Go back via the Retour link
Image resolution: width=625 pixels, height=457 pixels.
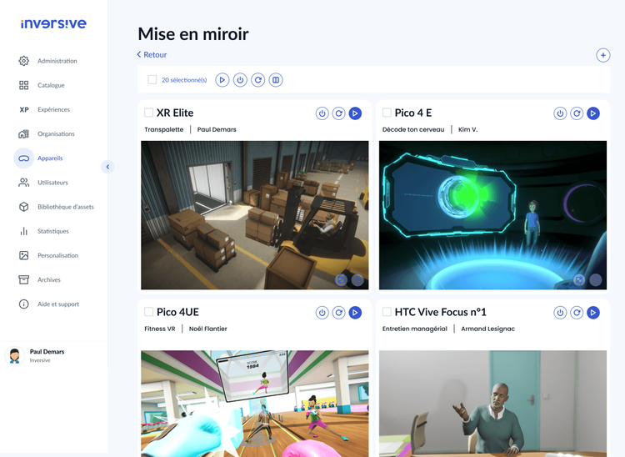[x=152, y=55]
